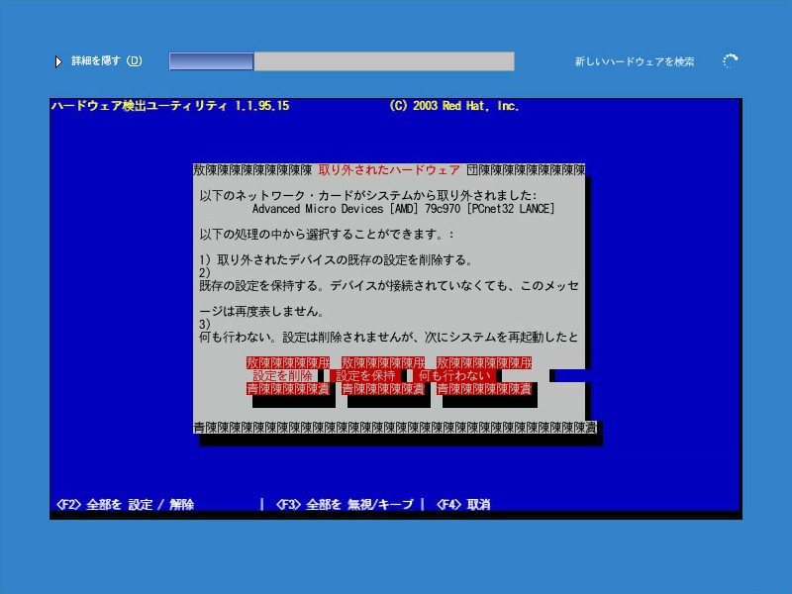This screenshot has height=594, width=792.
Task: Click the 既存の設定を保持する option text
Action: (x=389, y=286)
